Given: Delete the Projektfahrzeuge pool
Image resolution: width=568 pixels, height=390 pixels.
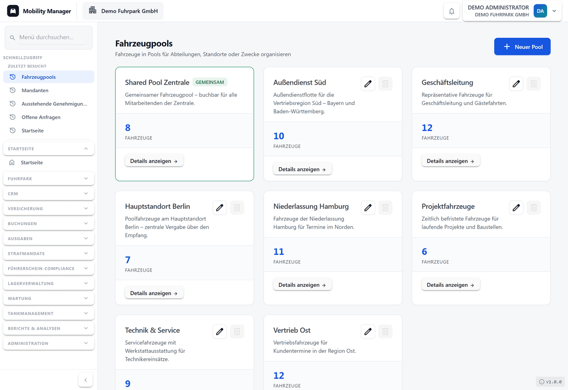Looking at the screenshot, I should [533, 207].
